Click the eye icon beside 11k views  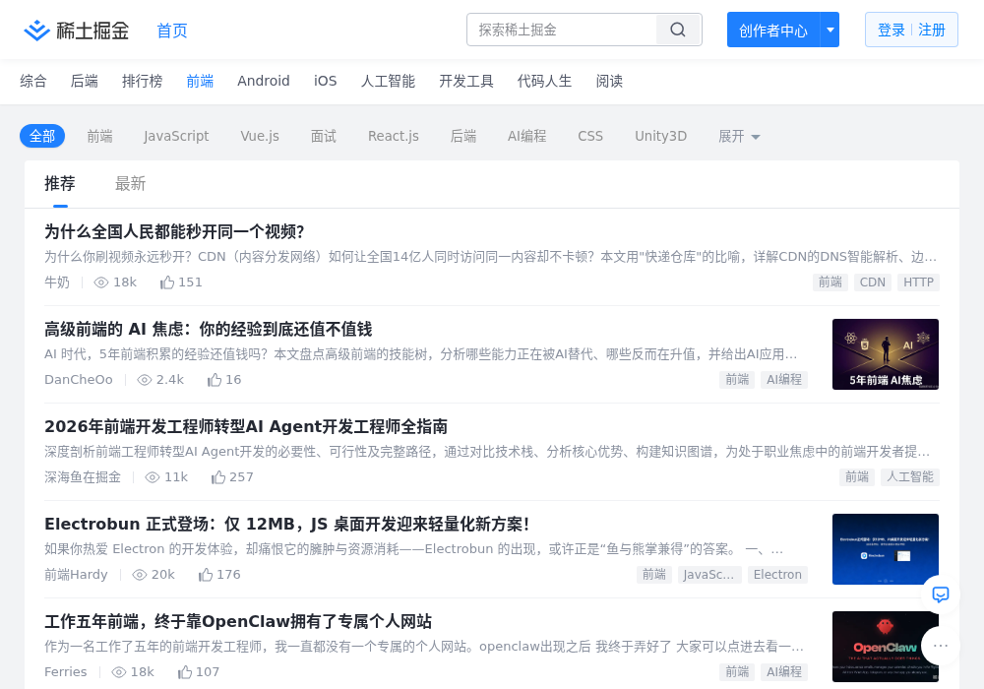point(152,477)
